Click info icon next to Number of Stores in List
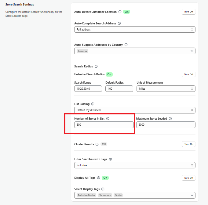 tap(108, 119)
